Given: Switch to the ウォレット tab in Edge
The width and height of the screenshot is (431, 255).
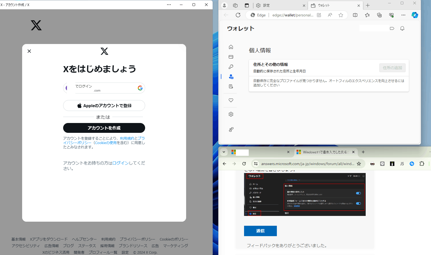Looking at the screenshot, I should pyautogui.click(x=335, y=5).
